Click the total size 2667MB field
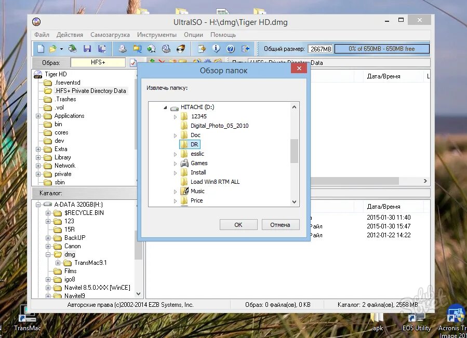Viewport: 467px width, 338px height. pos(321,49)
